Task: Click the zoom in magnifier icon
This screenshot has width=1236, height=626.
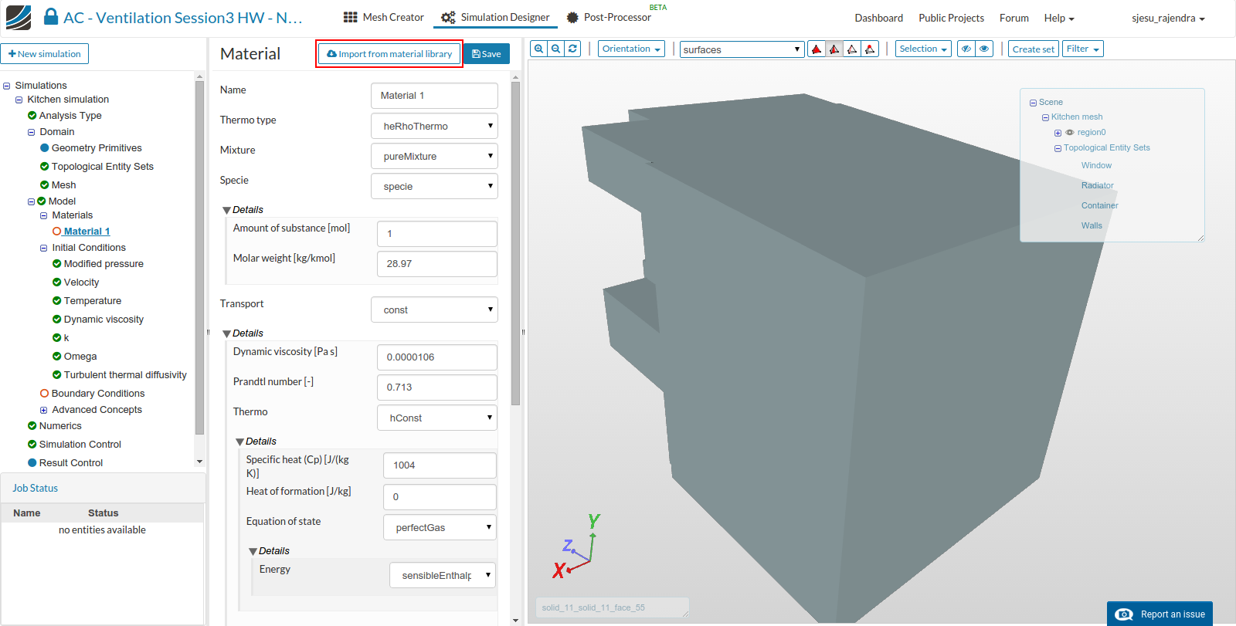Action: coord(538,49)
